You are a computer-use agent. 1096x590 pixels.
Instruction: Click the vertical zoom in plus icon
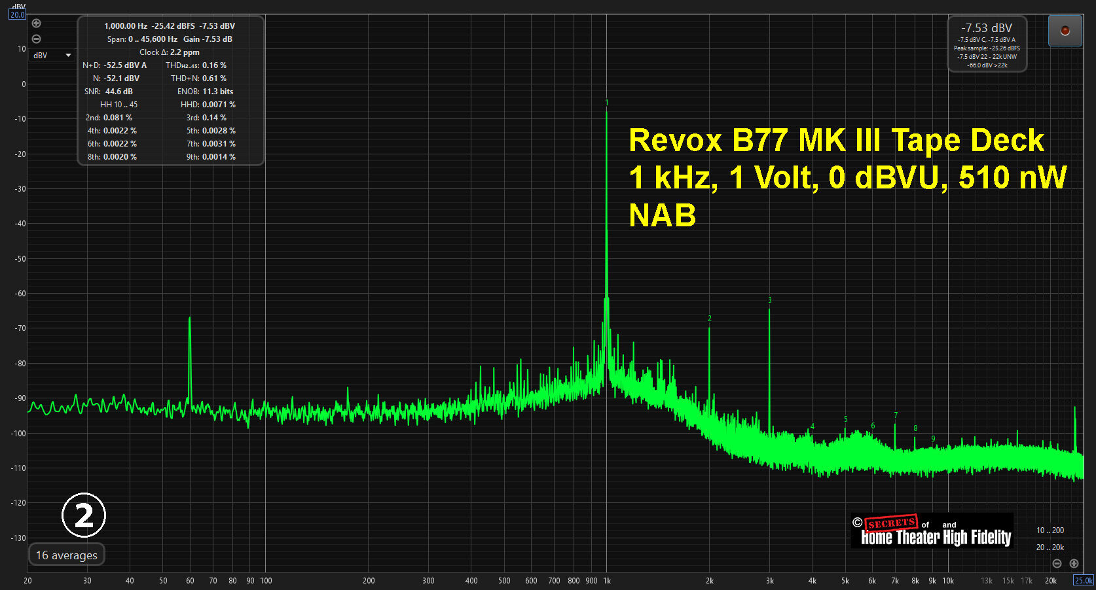(x=37, y=24)
